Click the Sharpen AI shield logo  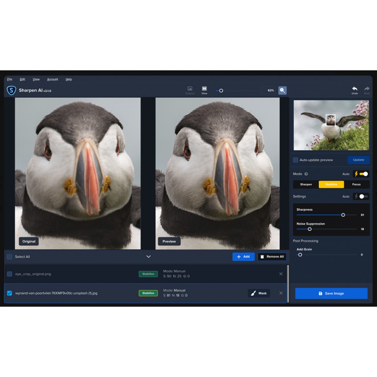[x=11, y=90]
